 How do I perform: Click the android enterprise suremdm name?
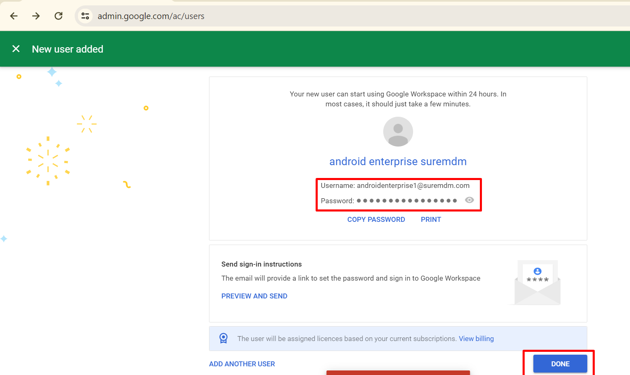point(398,161)
